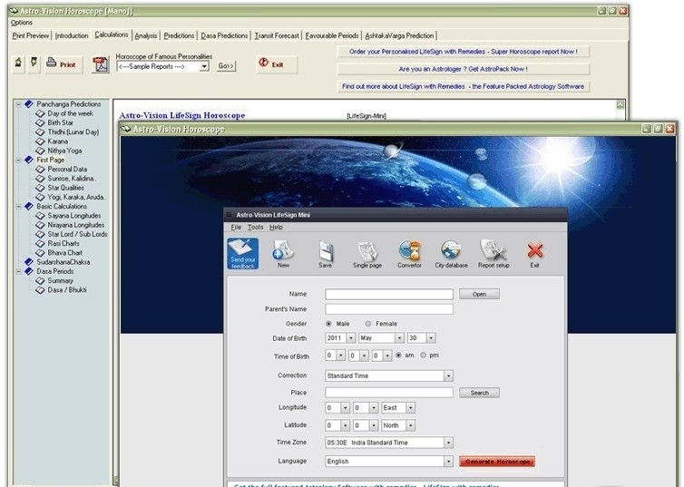Create a New horoscope via toolbar icon
This screenshot has height=487, width=684.
click(283, 253)
